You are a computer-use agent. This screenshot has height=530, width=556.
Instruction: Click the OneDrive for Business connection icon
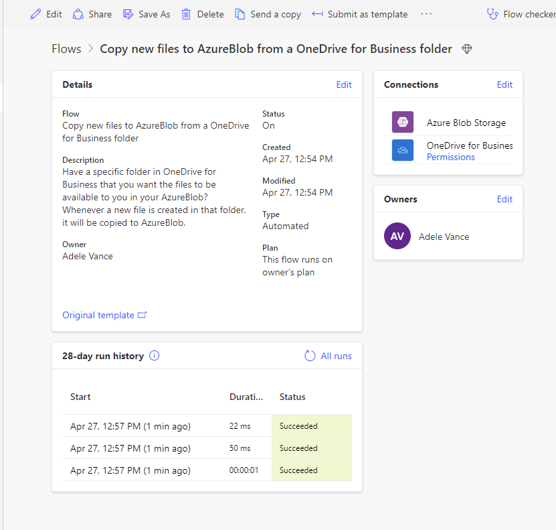point(403,151)
